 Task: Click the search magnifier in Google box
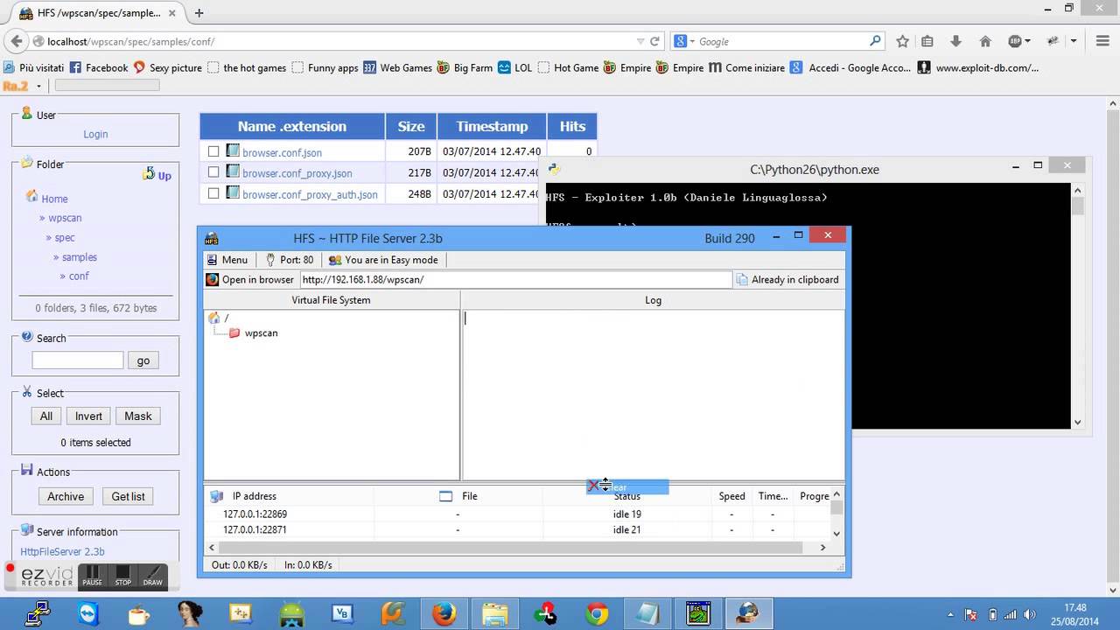[875, 41]
